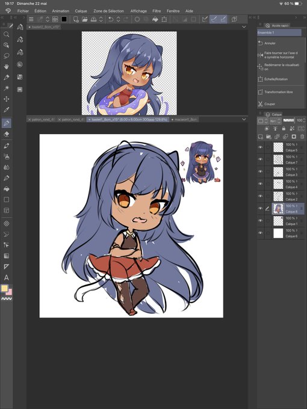Open the Fichier menu
This screenshot has width=307, height=409.
(x=23, y=11)
